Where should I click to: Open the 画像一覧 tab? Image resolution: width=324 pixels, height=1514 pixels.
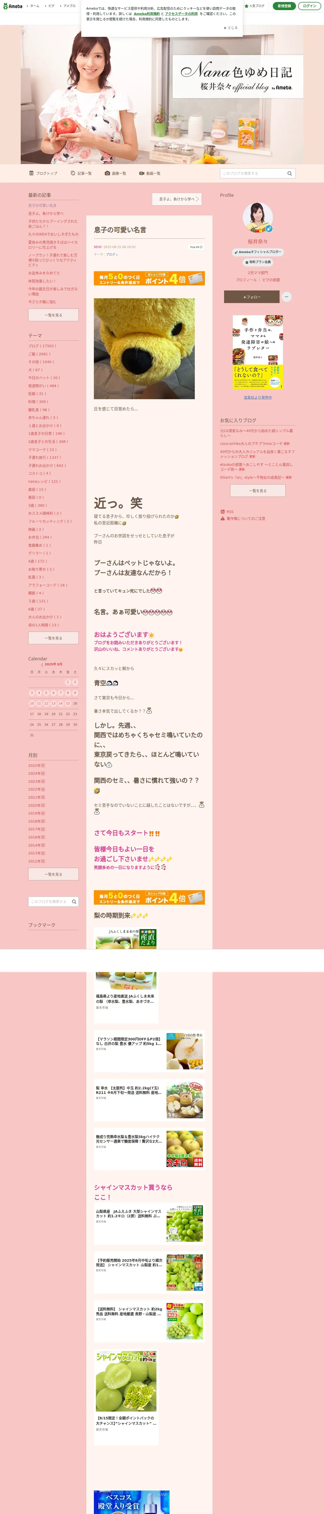[115, 173]
